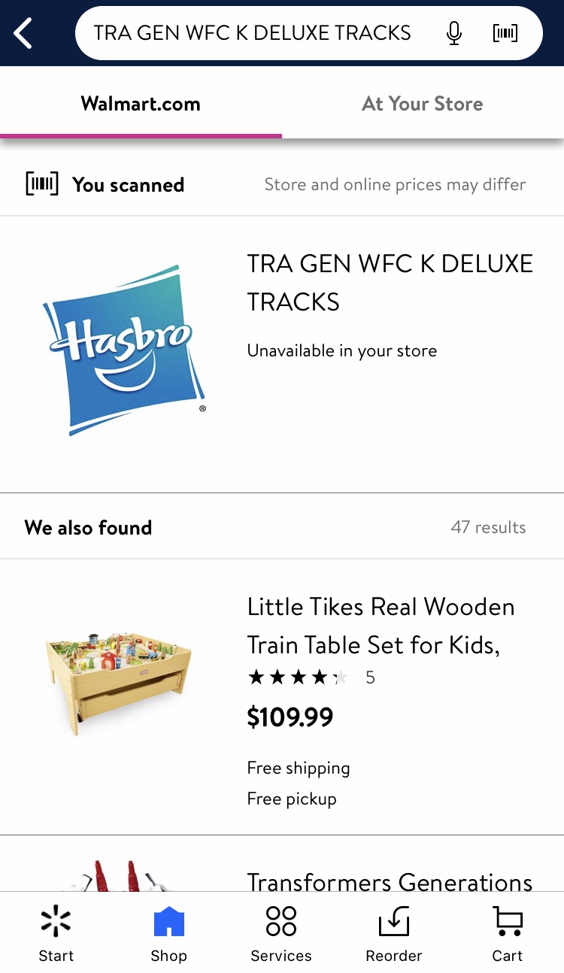Switch to the Walmart.com tab
This screenshot has height=973, width=564.
pyautogui.click(x=141, y=104)
